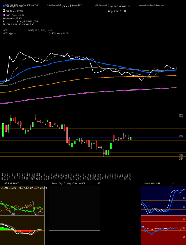Click the 'Avg Vol: 0.169 M' readout

tap(119, 7)
